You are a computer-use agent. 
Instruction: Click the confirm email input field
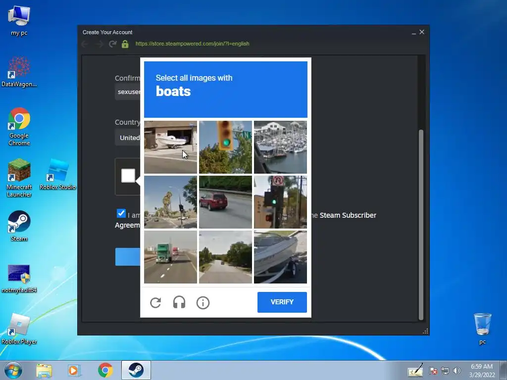click(x=128, y=92)
